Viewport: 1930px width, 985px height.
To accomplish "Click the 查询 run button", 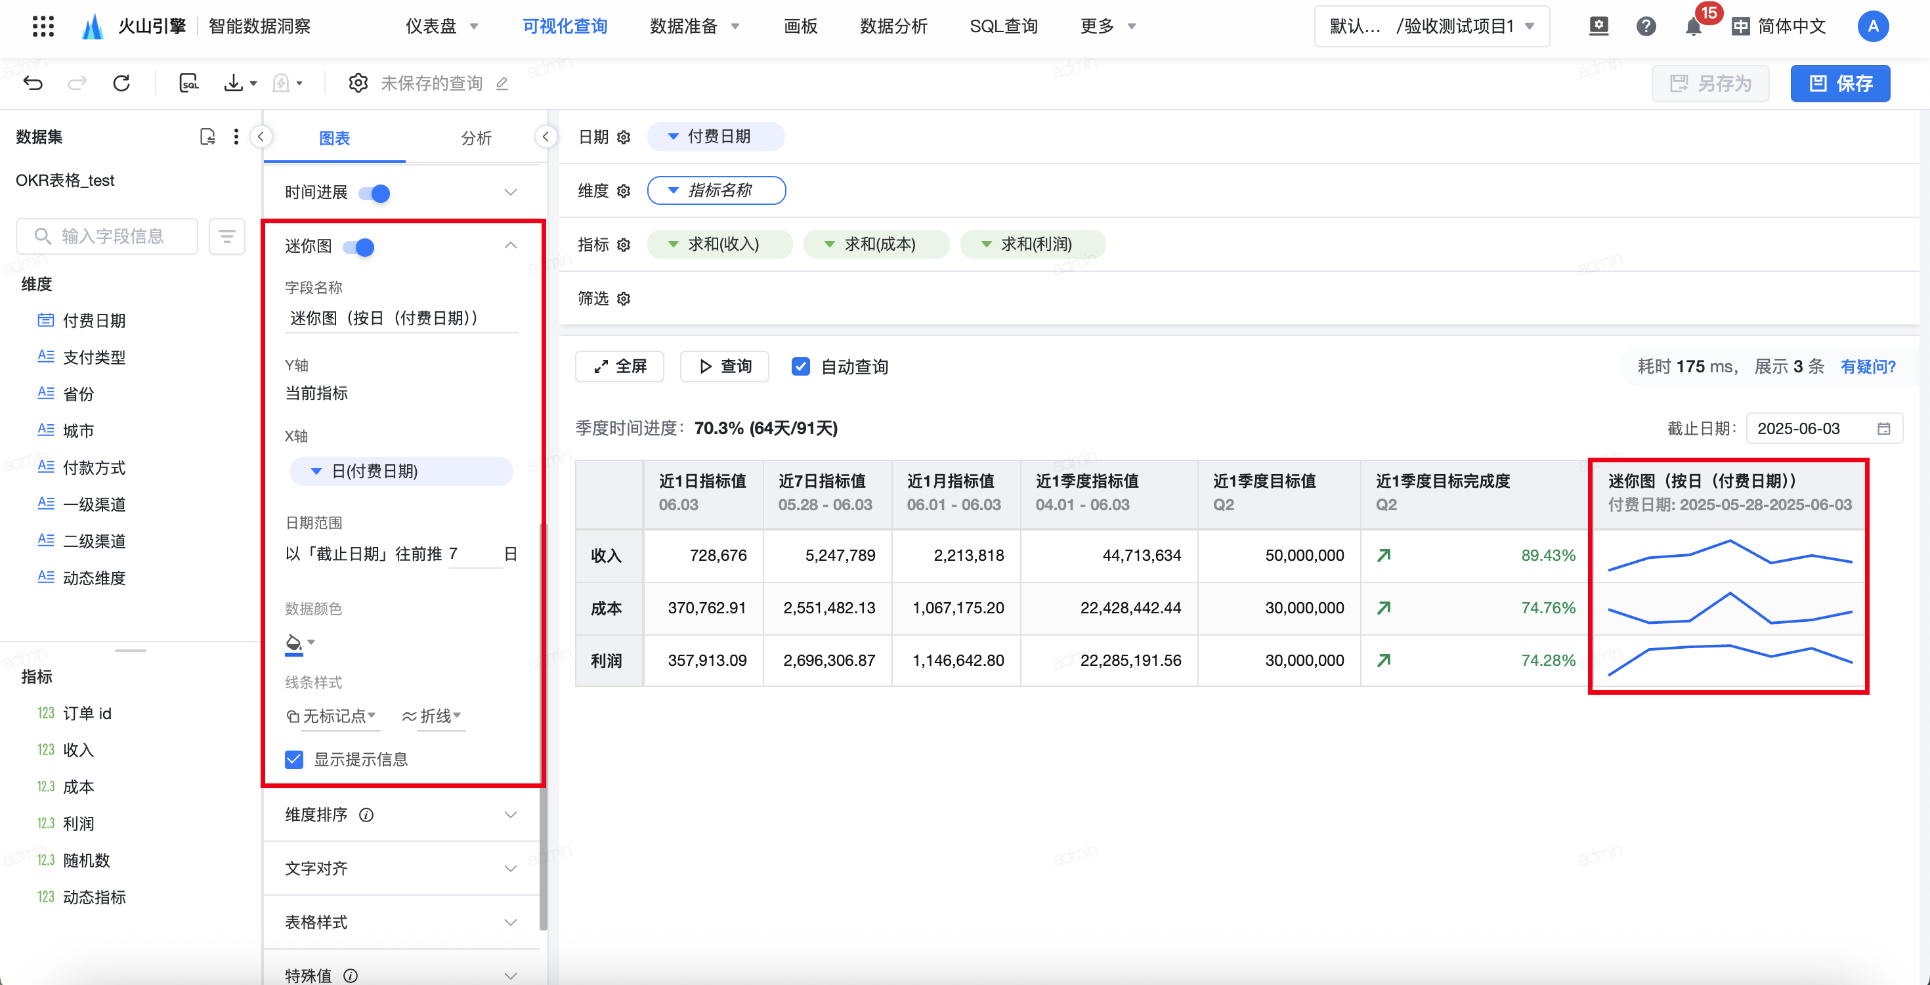I will (725, 366).
